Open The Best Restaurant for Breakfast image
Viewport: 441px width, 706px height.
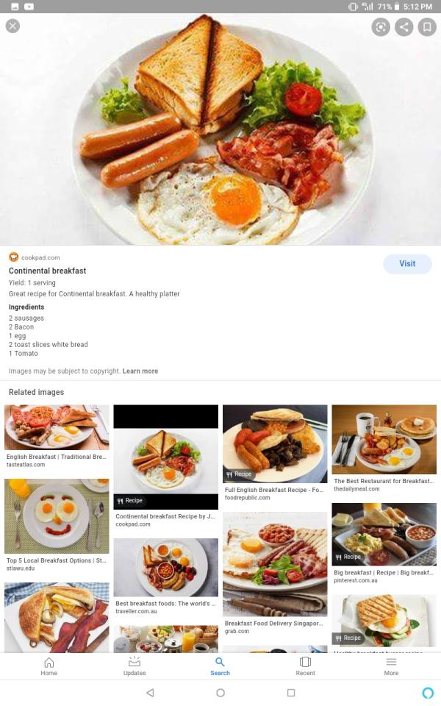click(x=384, y=440)
